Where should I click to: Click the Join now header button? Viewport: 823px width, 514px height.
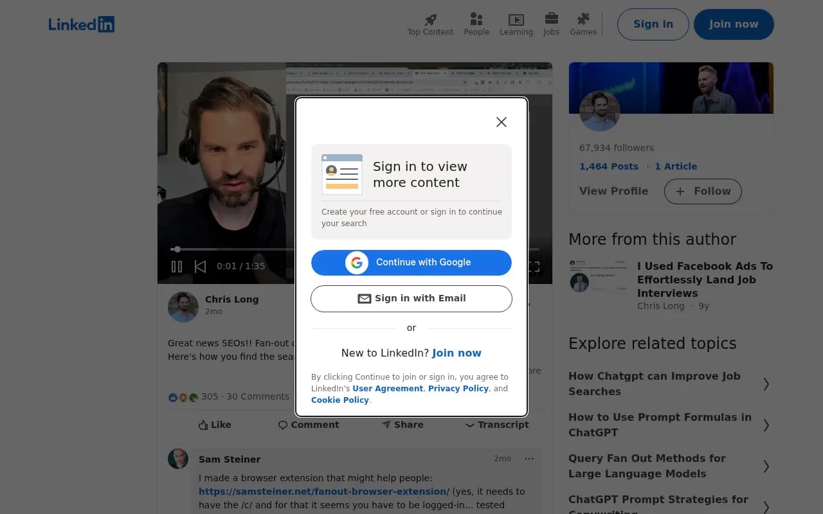[734, 24]
